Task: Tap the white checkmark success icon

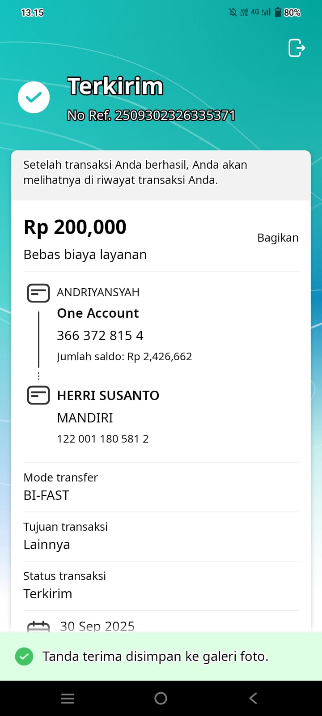Action: [34, 98]
